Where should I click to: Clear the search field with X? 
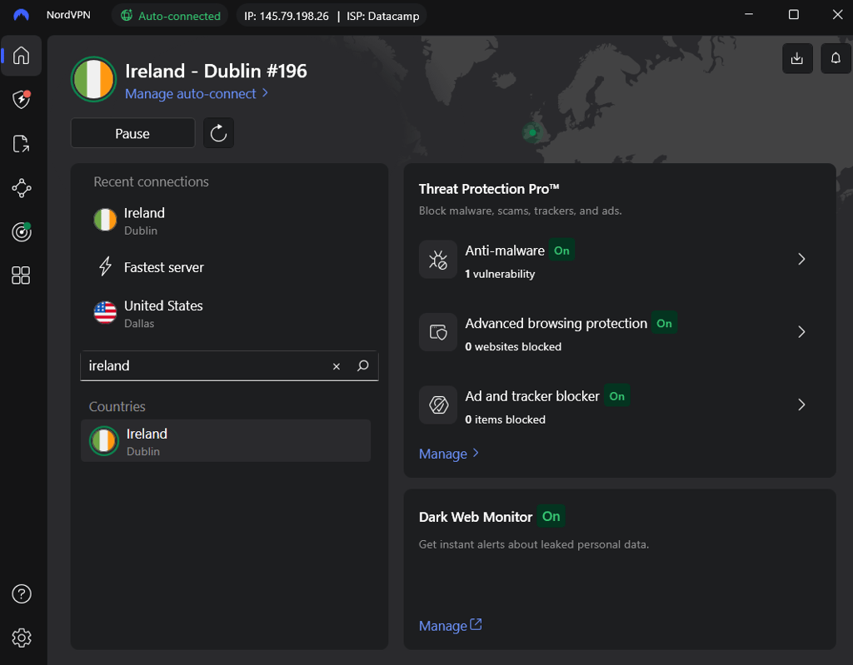(337, 366)
